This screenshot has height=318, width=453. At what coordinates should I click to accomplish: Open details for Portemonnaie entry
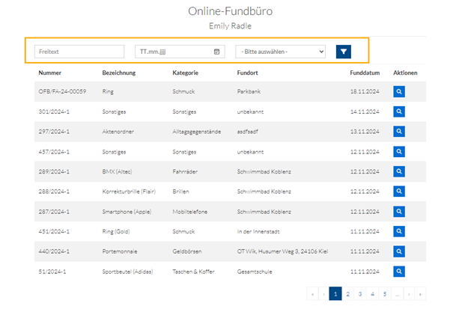point(399,251)
